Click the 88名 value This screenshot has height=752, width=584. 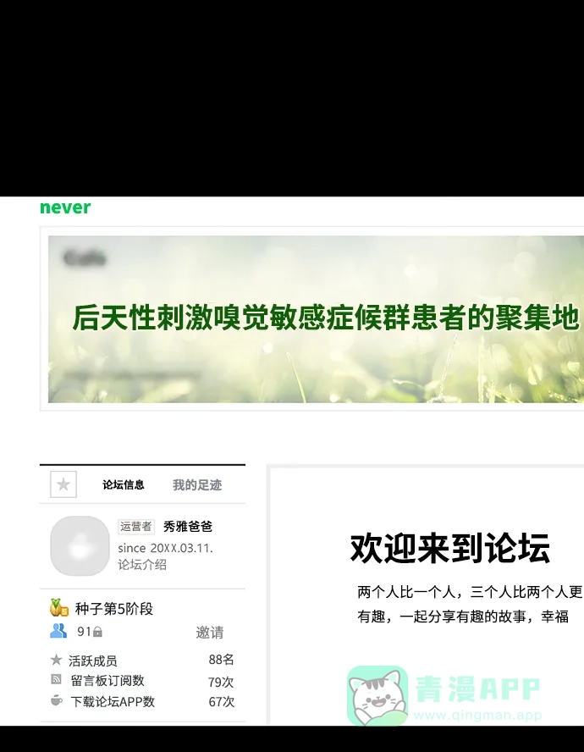(x=221, y=660)
